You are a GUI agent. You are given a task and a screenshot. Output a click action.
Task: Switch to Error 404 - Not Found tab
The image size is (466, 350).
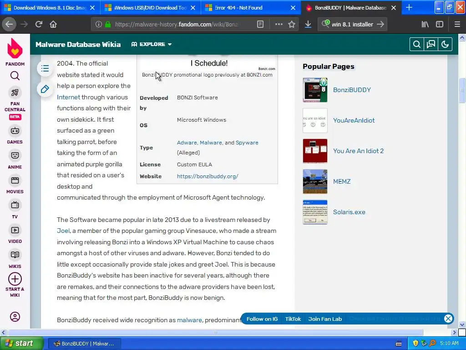coord(251,8)
